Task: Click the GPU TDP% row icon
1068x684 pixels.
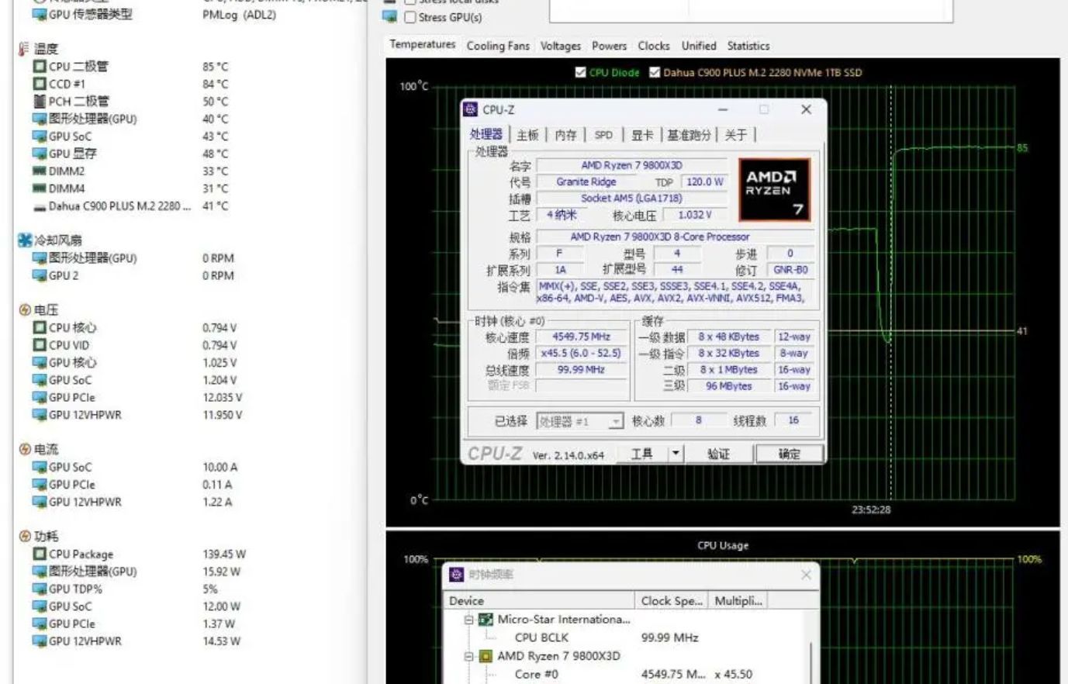Action: point(40,589)
